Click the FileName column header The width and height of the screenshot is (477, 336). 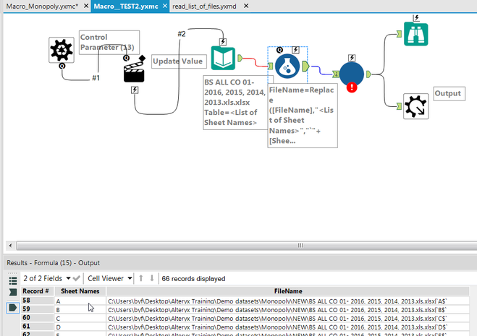[288, 291]
